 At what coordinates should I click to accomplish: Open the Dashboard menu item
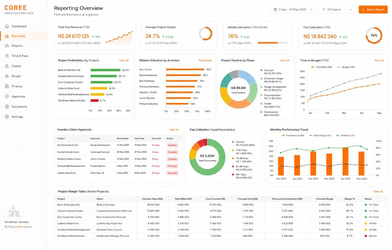pyautogui.click(x=24, y=26)
